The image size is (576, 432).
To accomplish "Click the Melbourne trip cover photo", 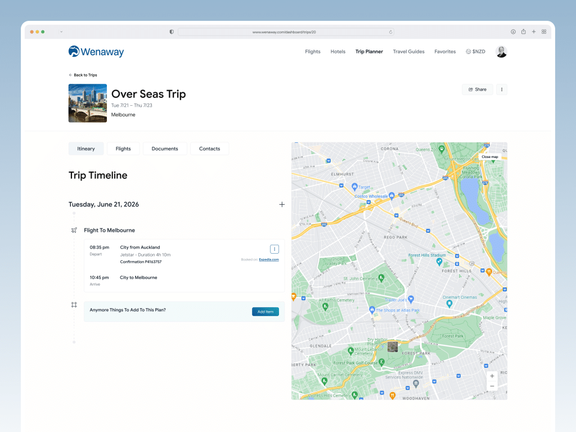I will tap(88, 103).
